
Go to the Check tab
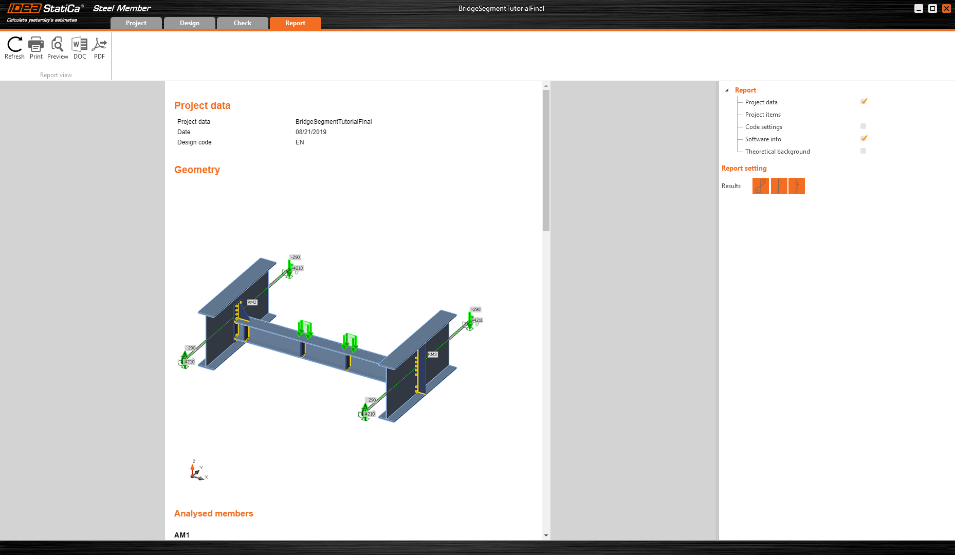pos(242,23)
